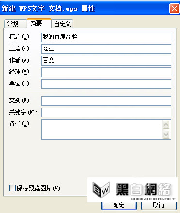Screen dimensions: 180x213
Task: Click the dialog title bar text
Action: pyautogui.click(x=48, y=8)
